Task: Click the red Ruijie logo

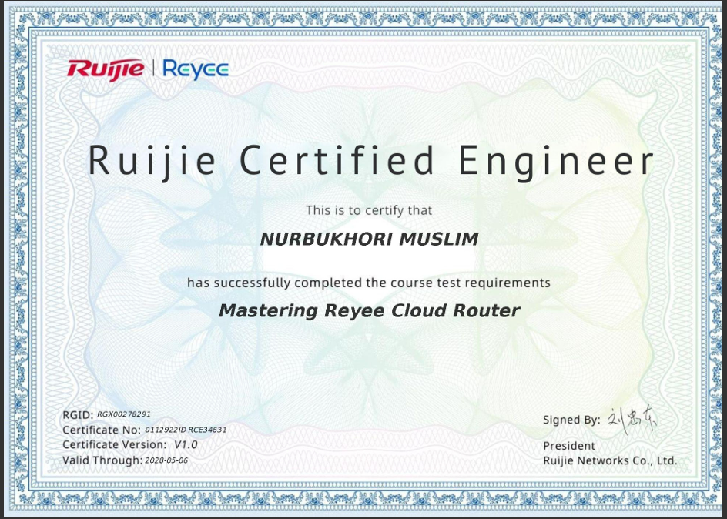Action: coord(106,69)
